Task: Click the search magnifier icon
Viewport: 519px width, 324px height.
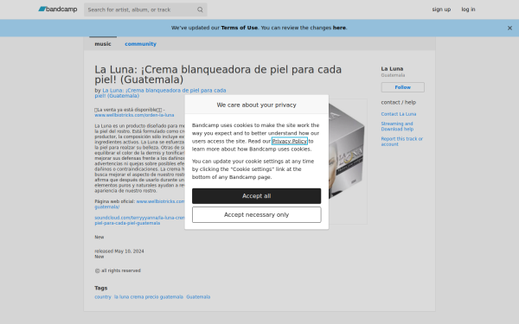Action: coord(200,10)
